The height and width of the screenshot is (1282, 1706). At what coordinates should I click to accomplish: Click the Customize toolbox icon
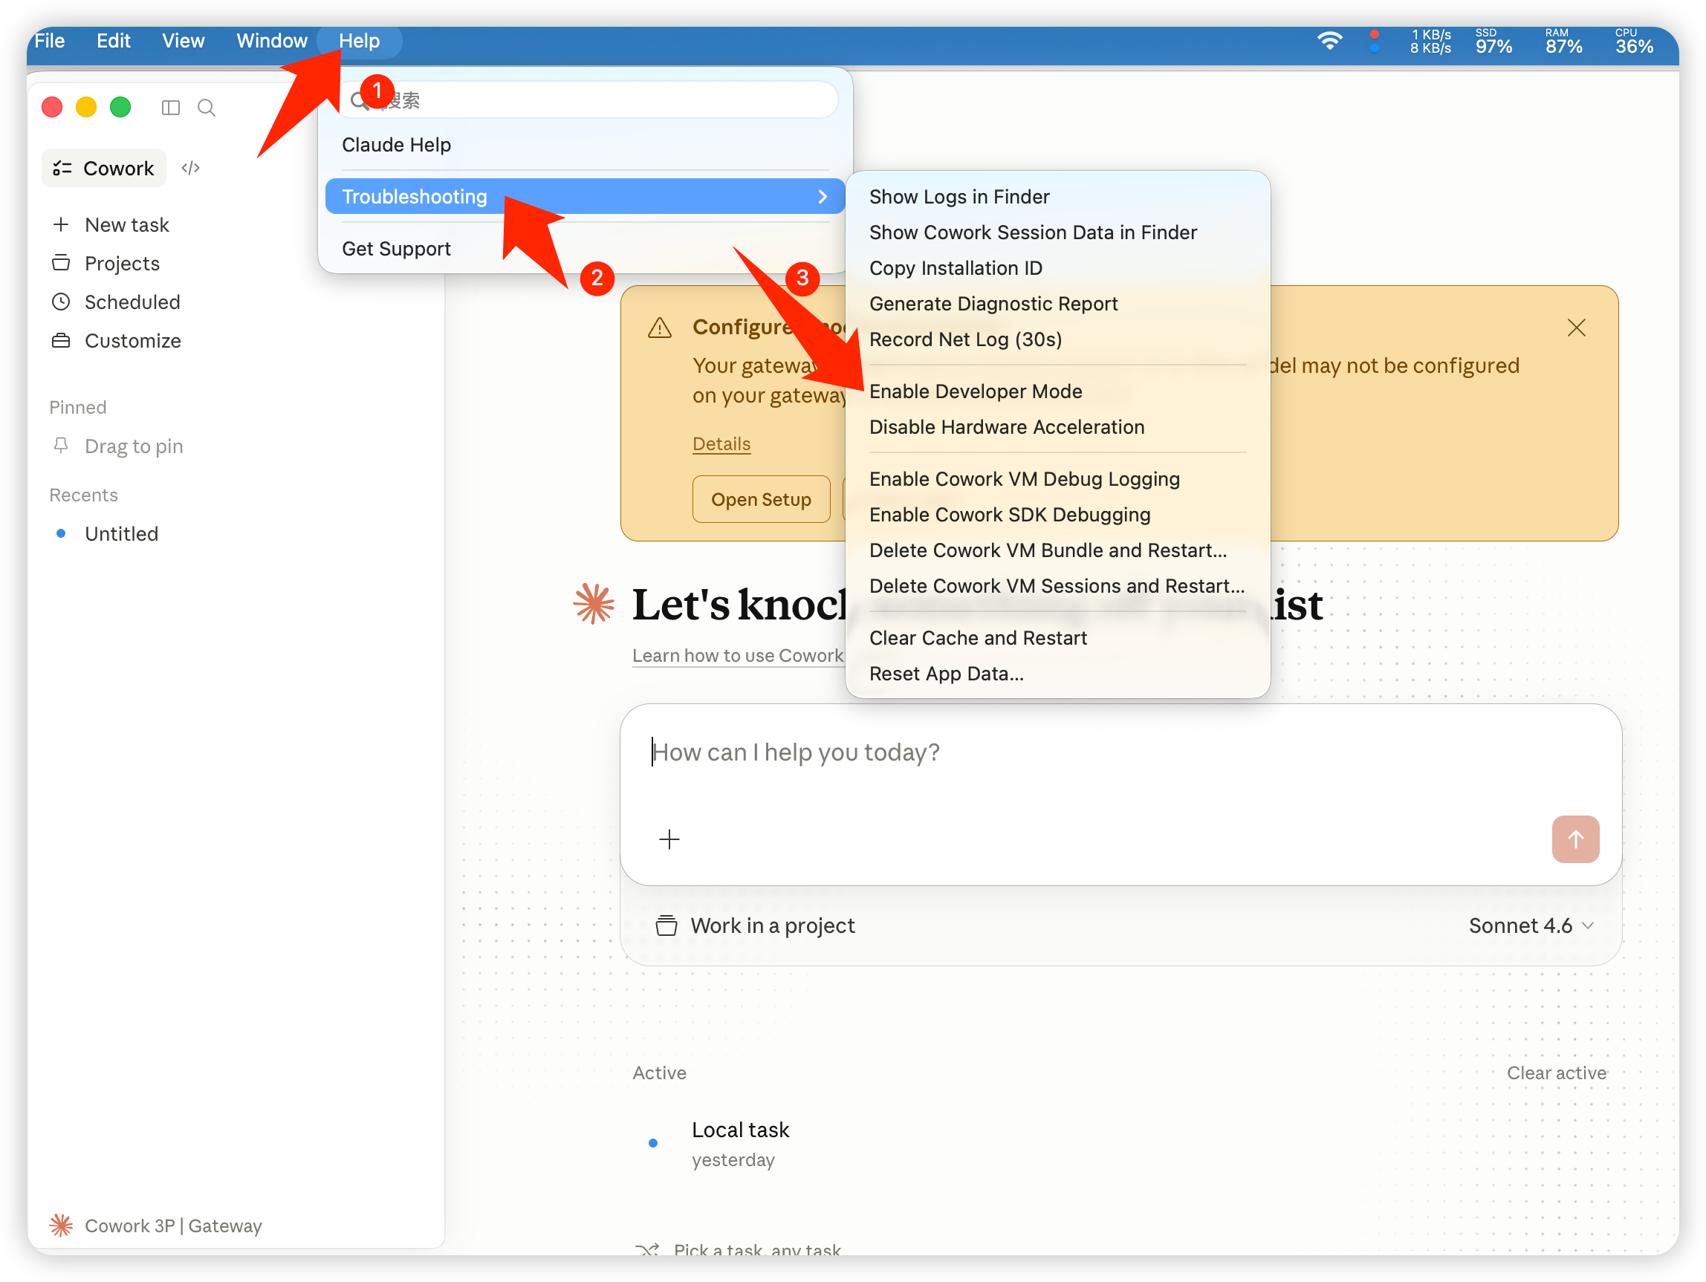(x=61, y=340)
